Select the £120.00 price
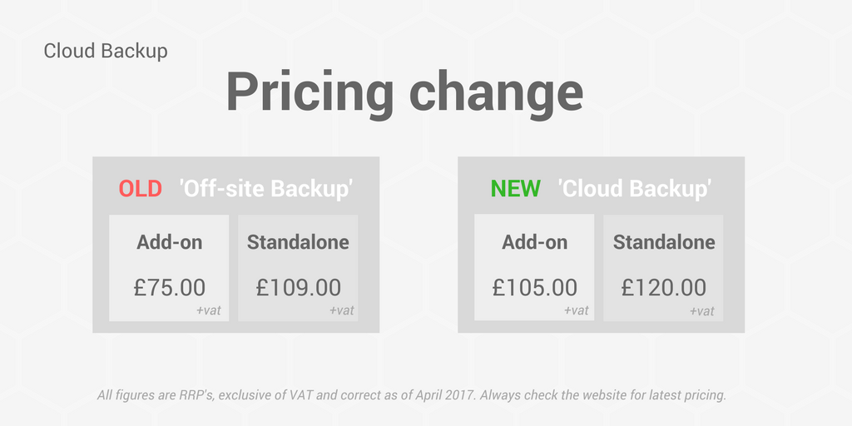The width and height of the screenshot is (852, 426). coord(663,287)
